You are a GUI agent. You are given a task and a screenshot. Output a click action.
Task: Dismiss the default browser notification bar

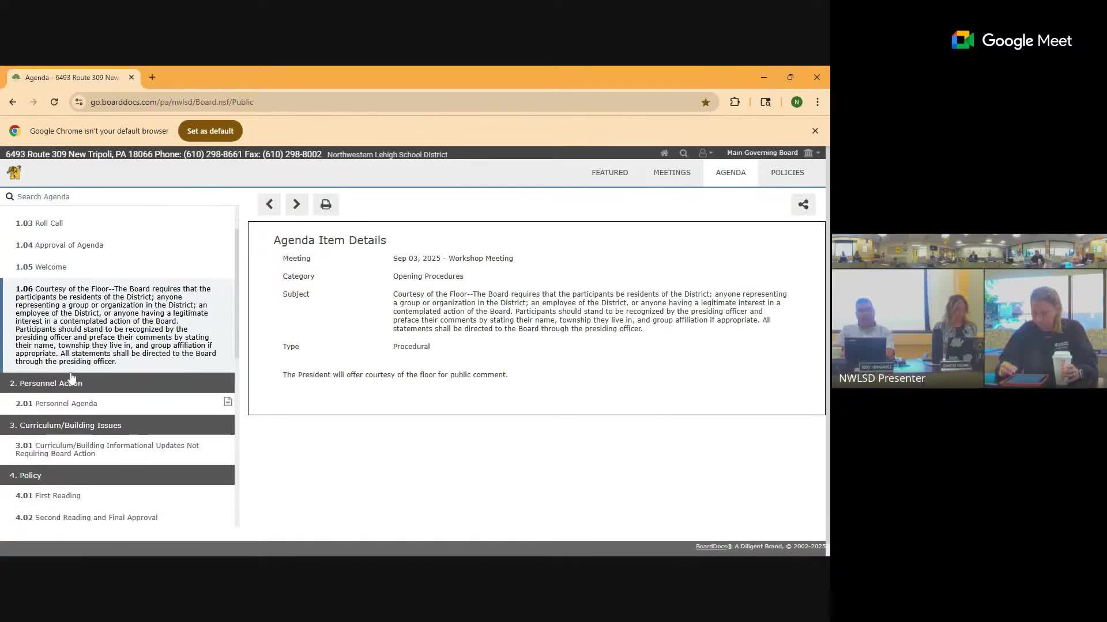[815, 131]
